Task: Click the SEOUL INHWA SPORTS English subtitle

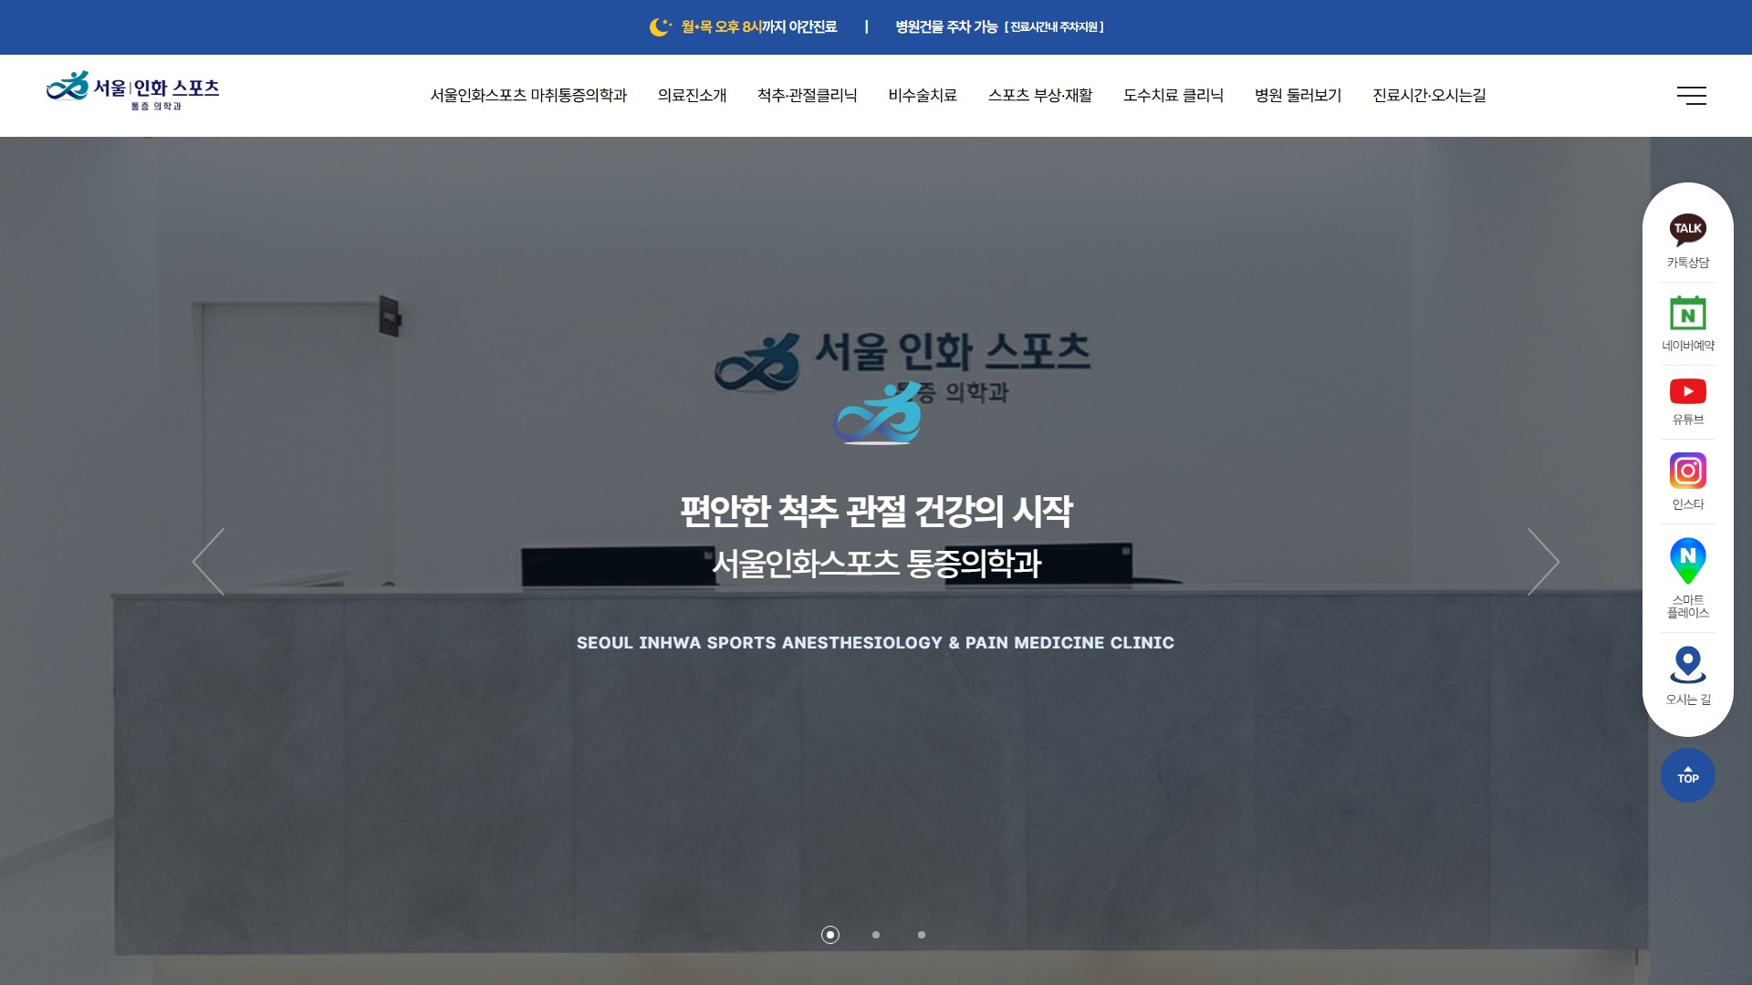Action: click(876, 643)
